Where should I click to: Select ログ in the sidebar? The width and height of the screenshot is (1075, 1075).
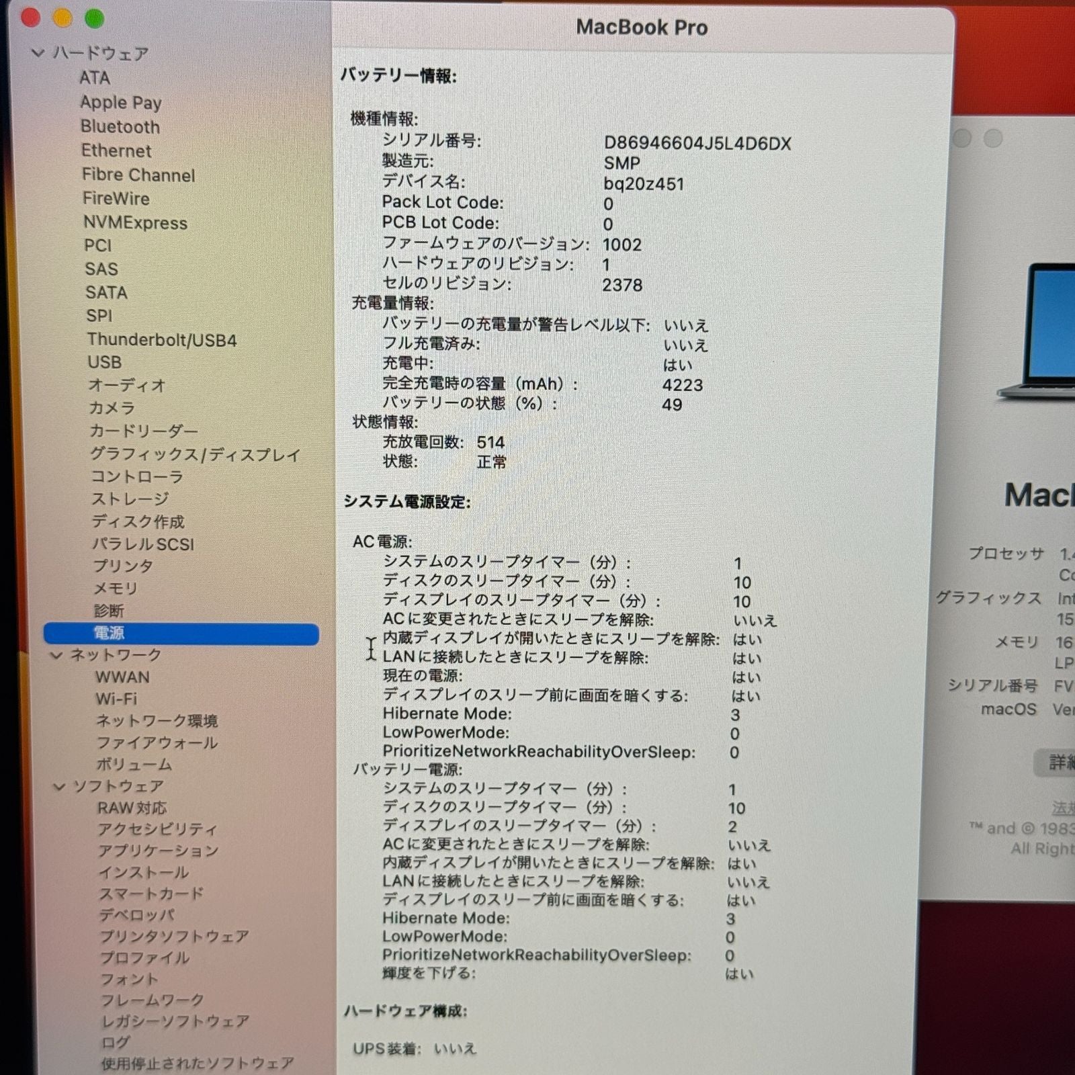click(x=116, y=1043)
